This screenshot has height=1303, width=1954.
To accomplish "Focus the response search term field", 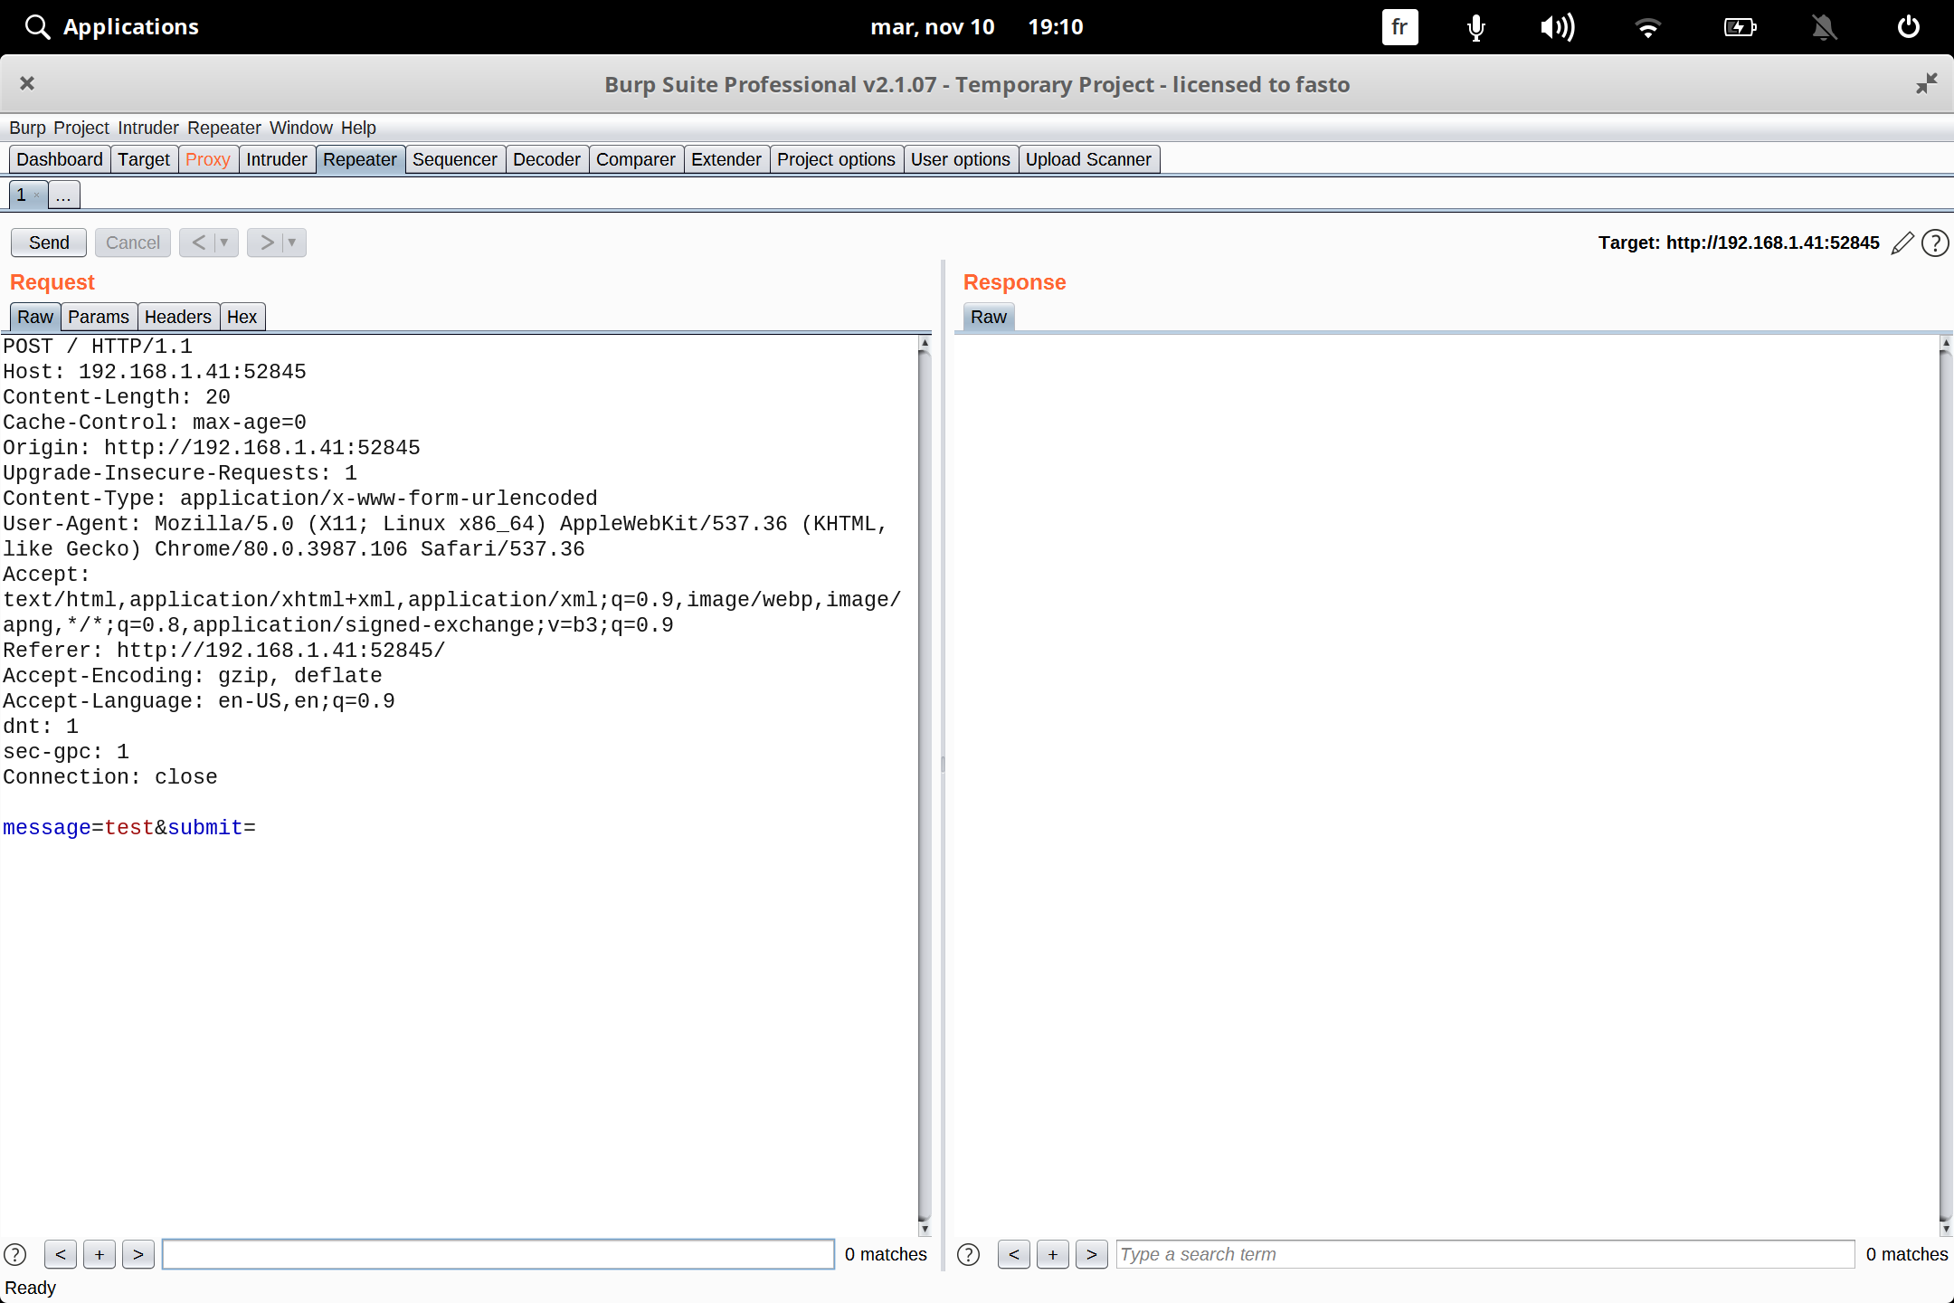I will coord(1484,1254).
